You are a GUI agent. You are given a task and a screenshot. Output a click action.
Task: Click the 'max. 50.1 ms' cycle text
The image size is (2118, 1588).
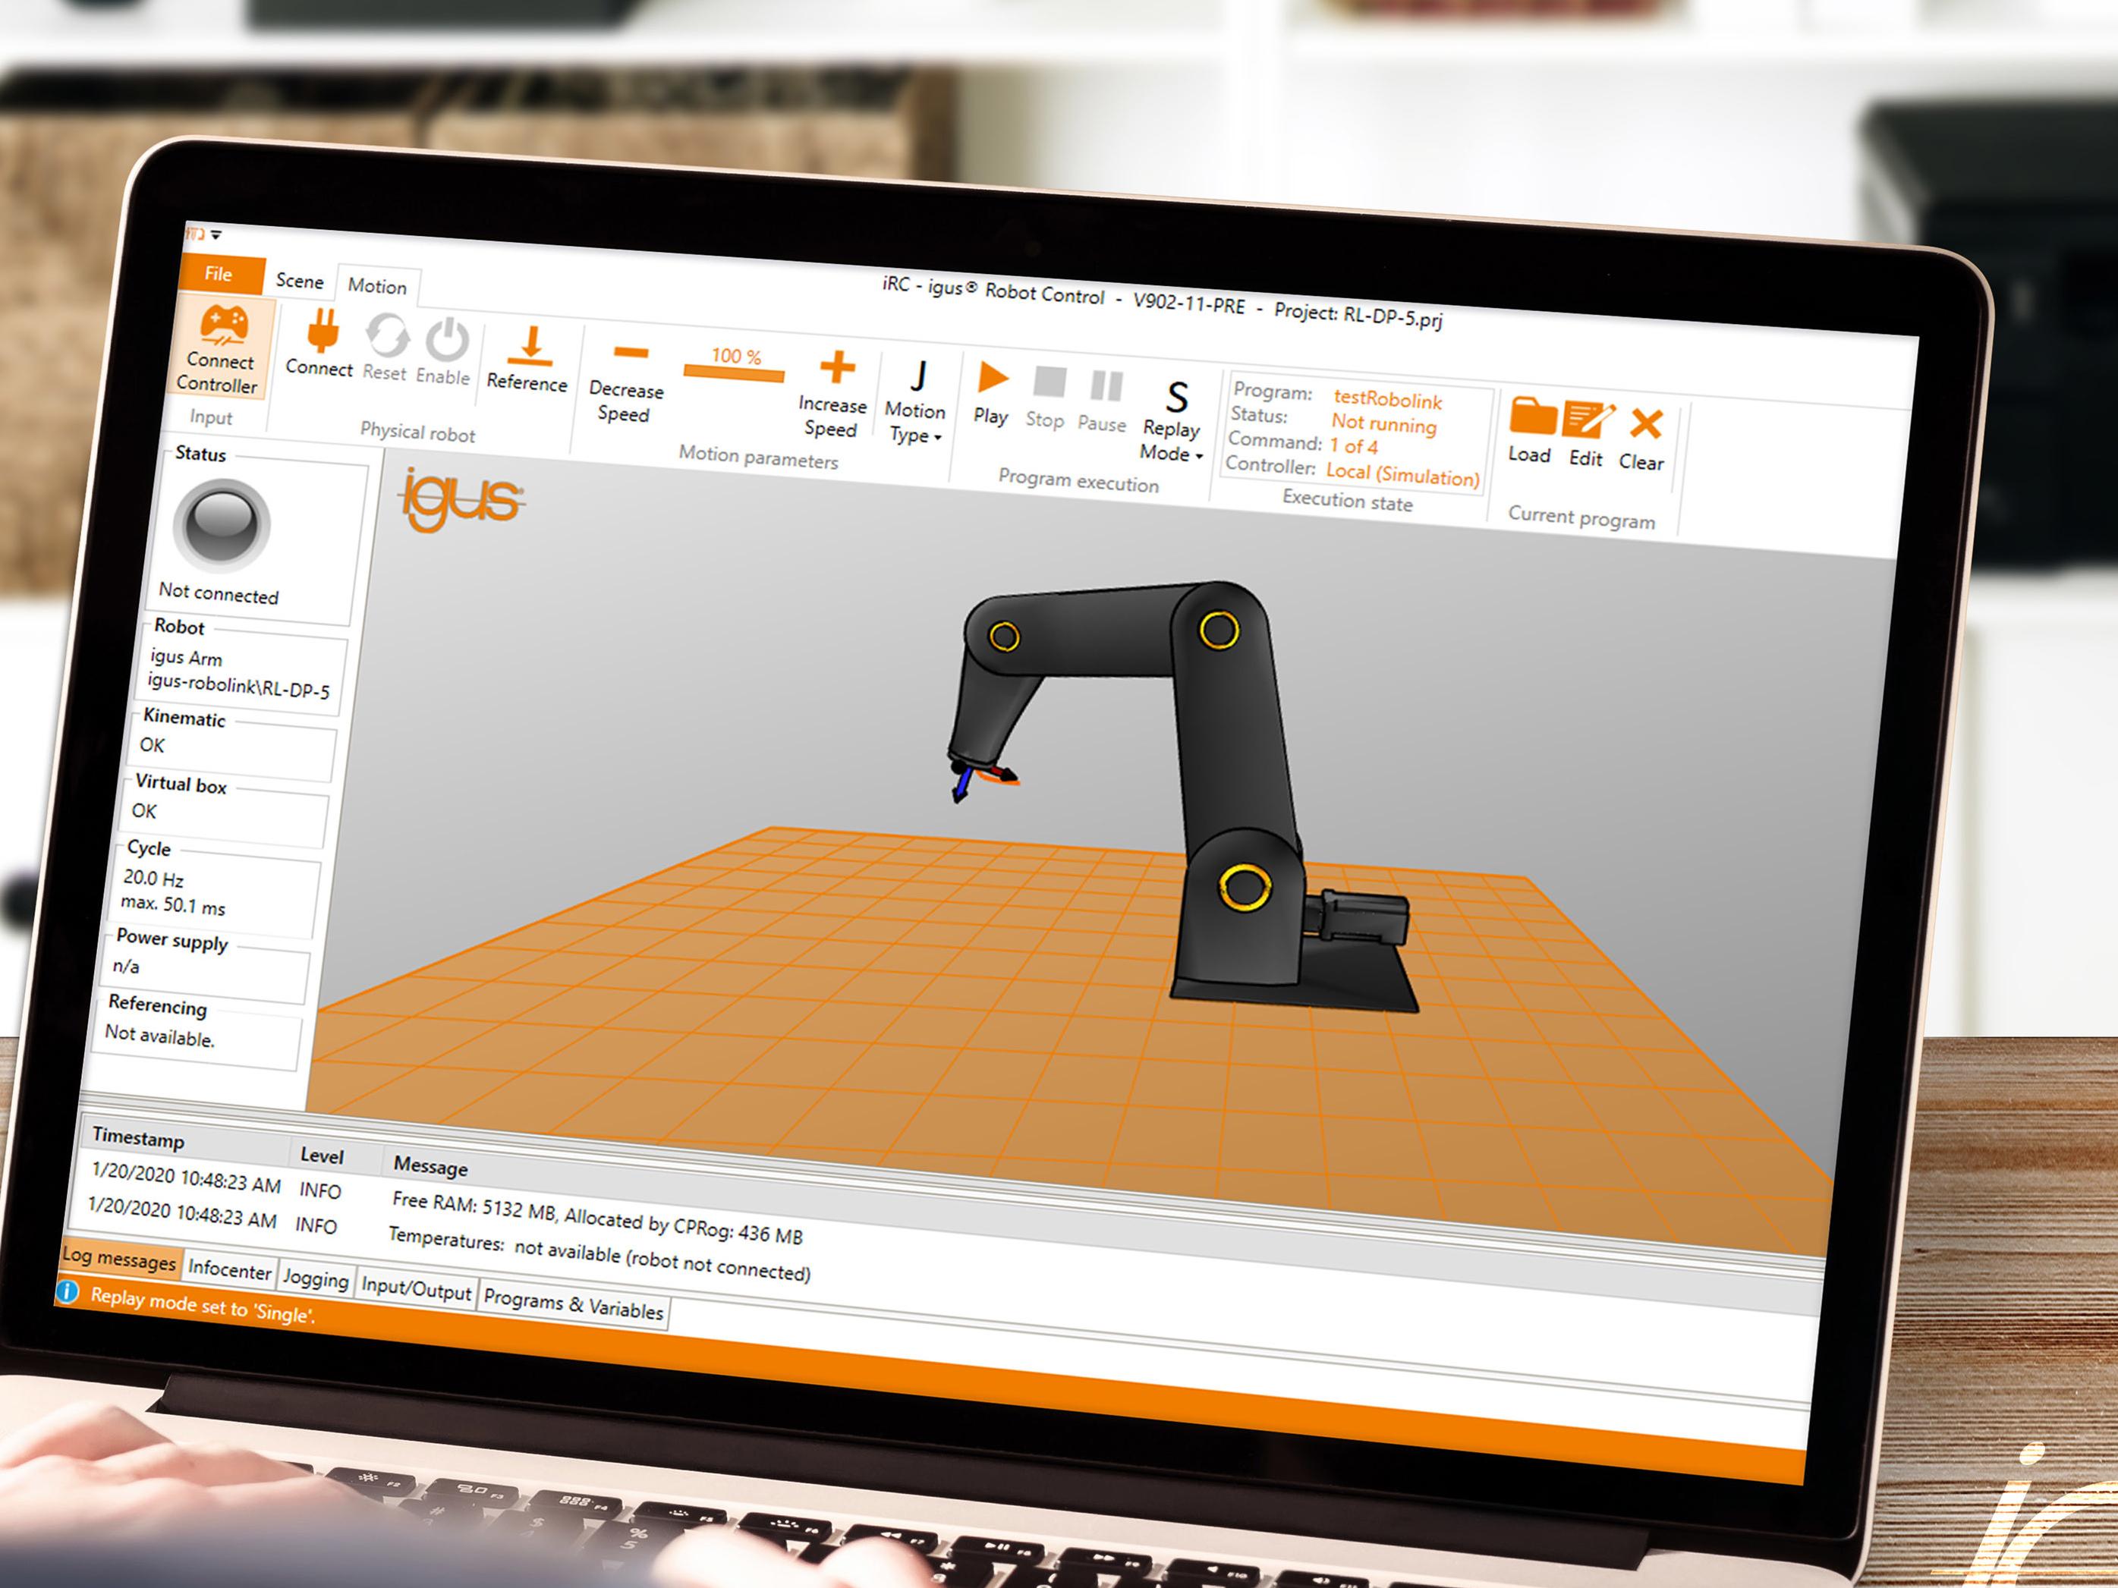173,904
